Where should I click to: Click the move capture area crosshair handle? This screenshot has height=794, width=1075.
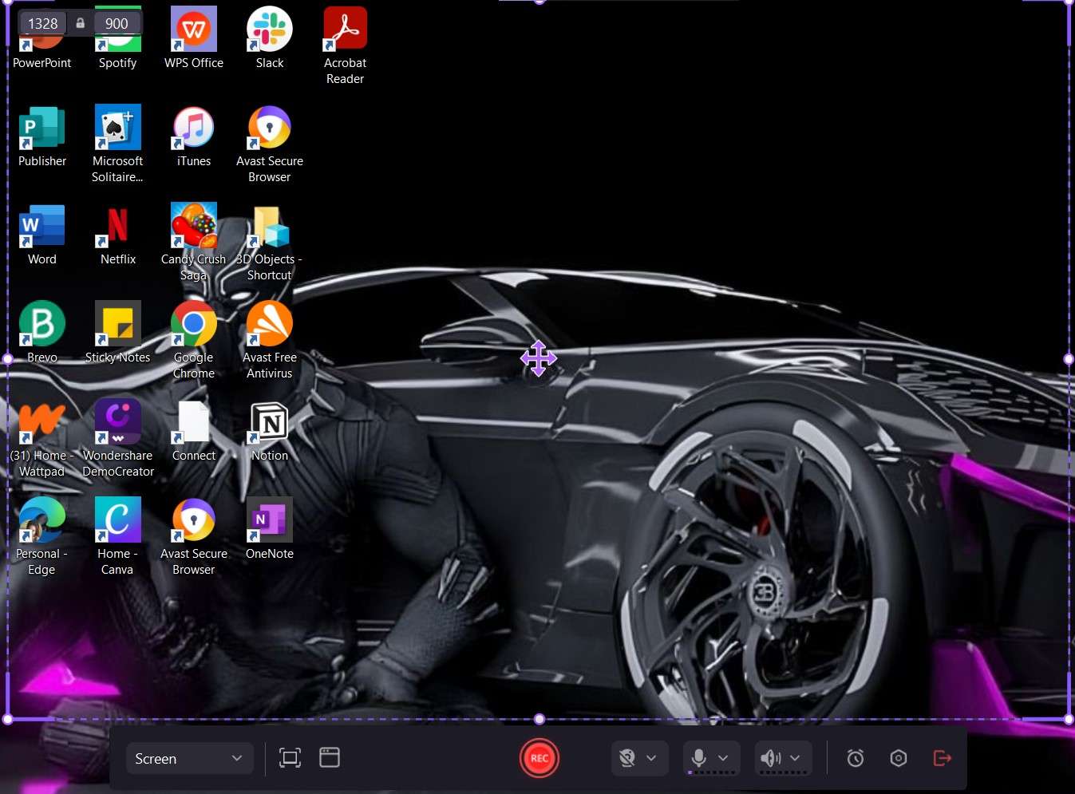(539, 358)
